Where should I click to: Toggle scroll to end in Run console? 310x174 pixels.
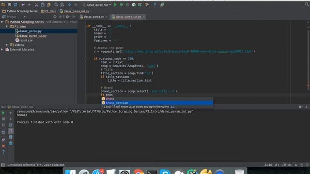click(x=11, y=131)
